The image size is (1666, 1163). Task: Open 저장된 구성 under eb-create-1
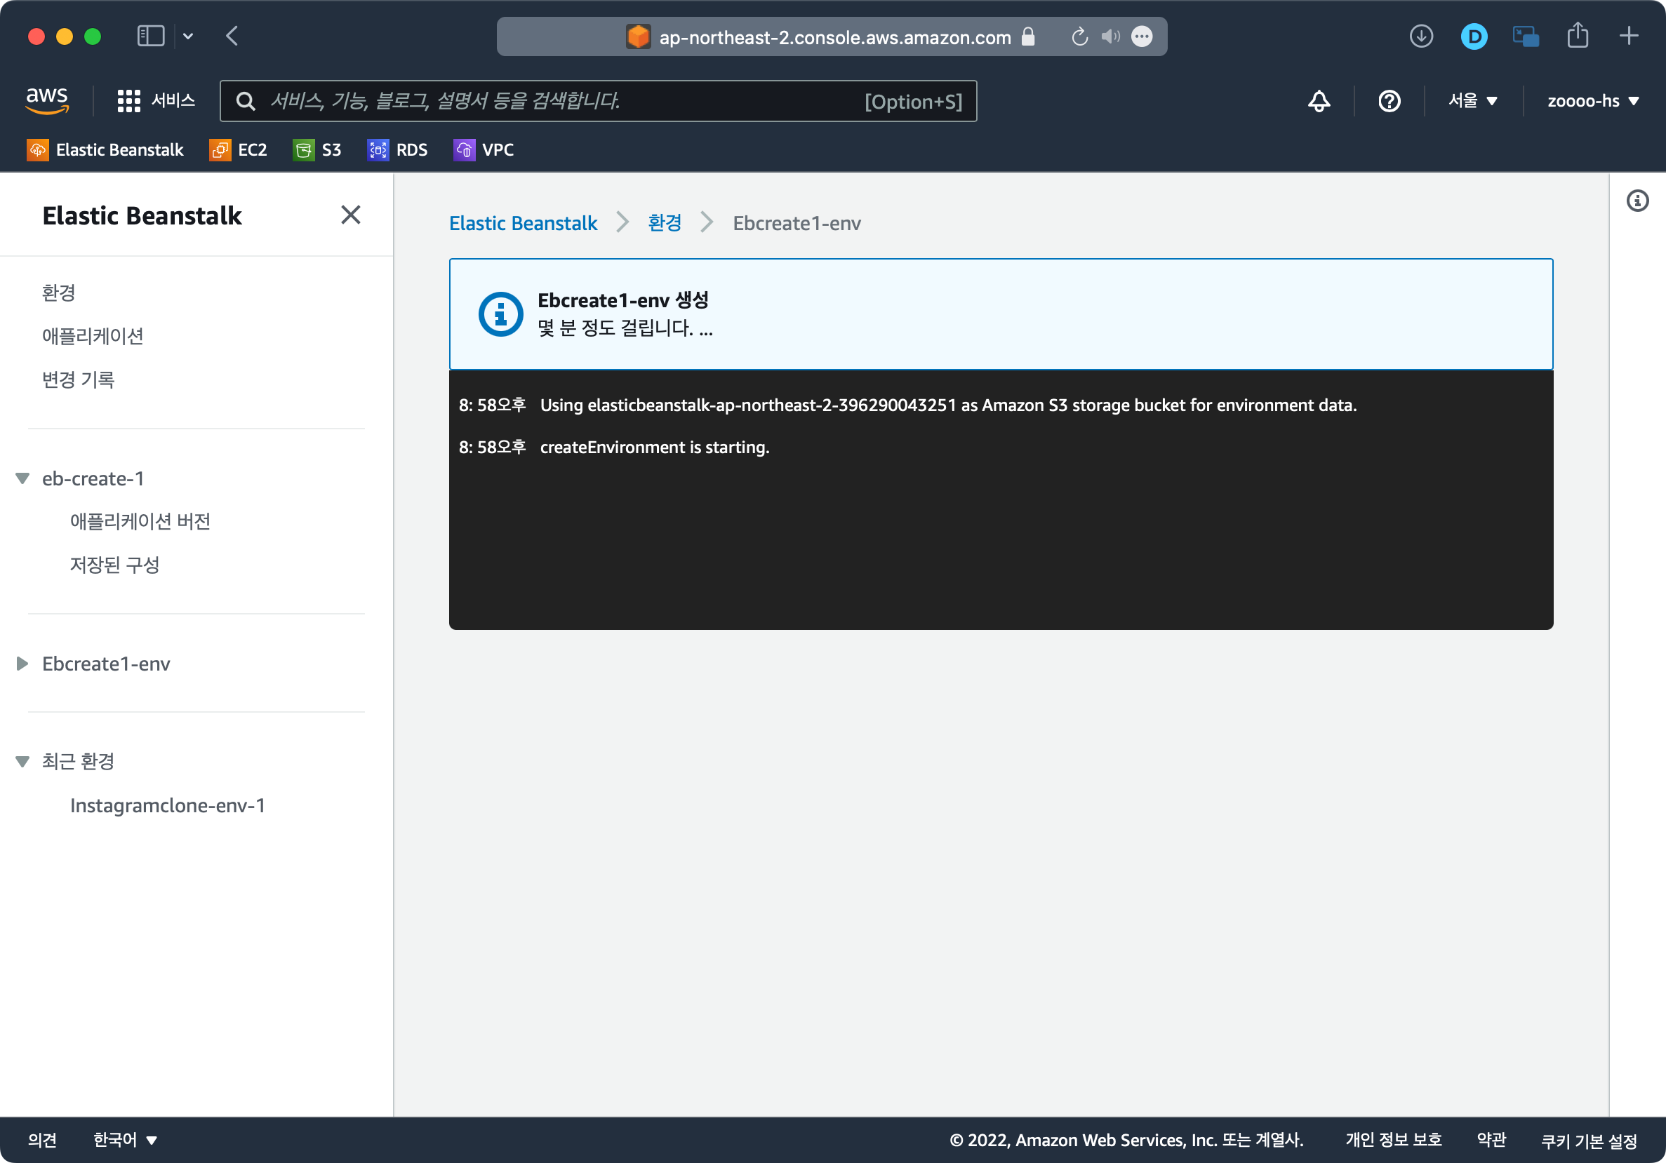tap(114, 565)
